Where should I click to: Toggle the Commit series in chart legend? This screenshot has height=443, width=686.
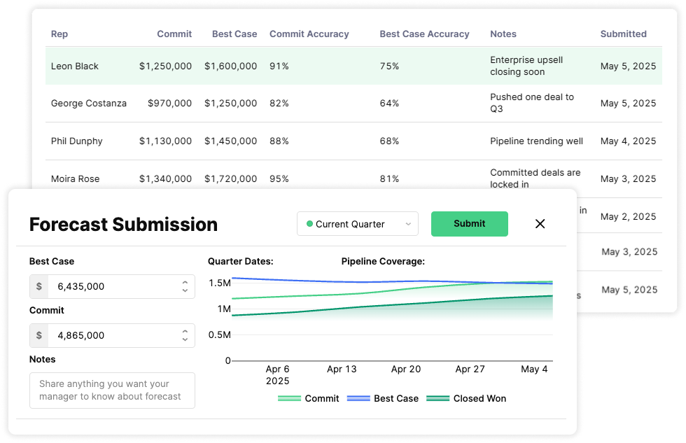(x=309, y=398)
